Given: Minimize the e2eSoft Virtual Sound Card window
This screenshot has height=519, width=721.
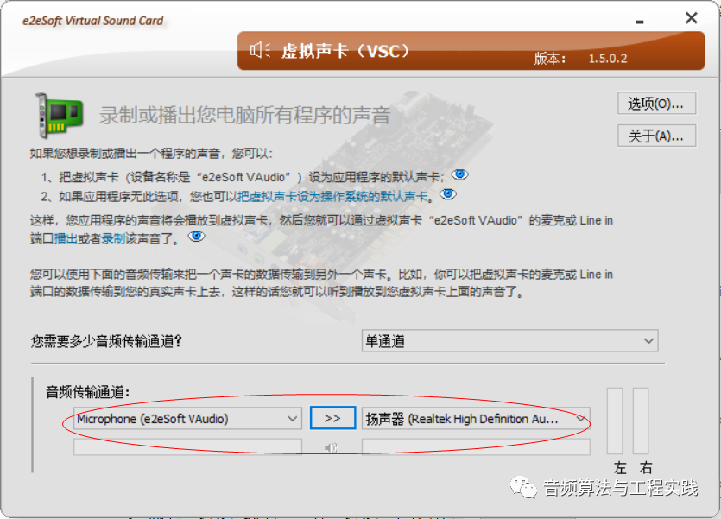Looking at the screenshot, I should [640, 21].
